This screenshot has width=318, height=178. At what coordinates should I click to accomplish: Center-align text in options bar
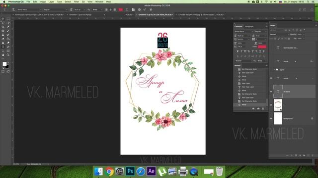click(110, 9)
